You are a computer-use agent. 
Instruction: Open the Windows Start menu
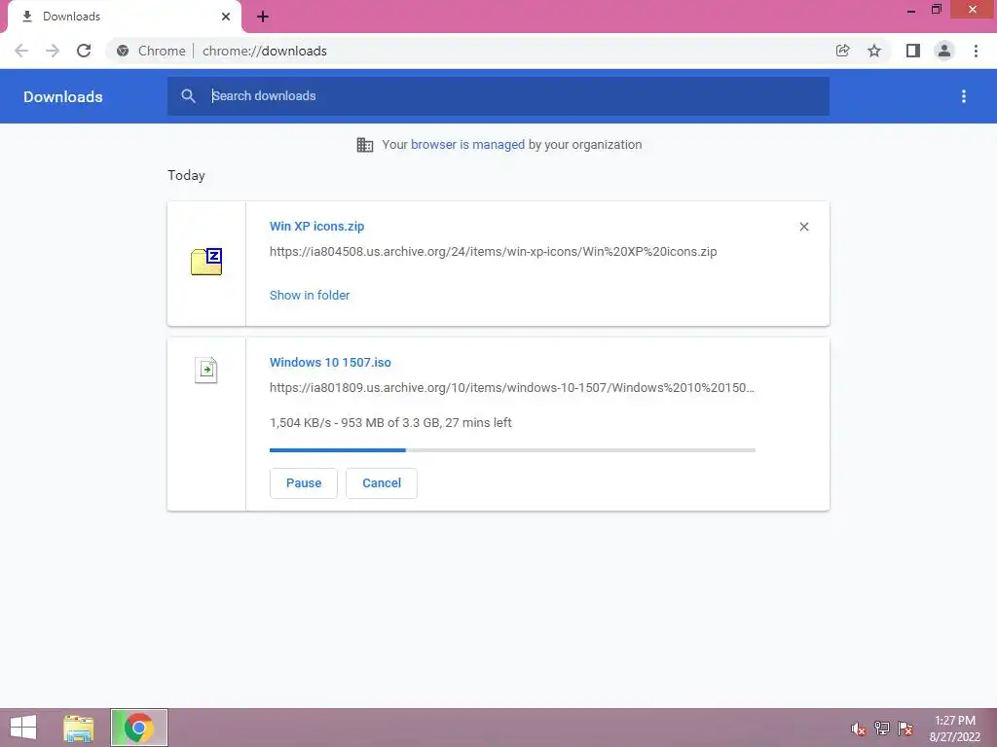point(23,728)
